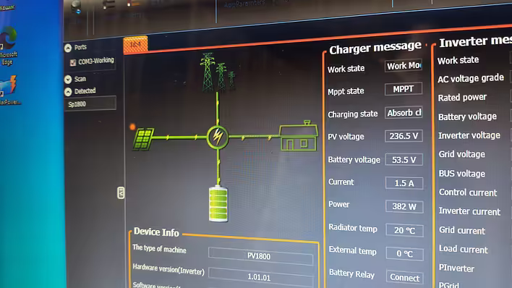Click the PInverter label
The width and height of the screenshot is (512, 288).
456,268
